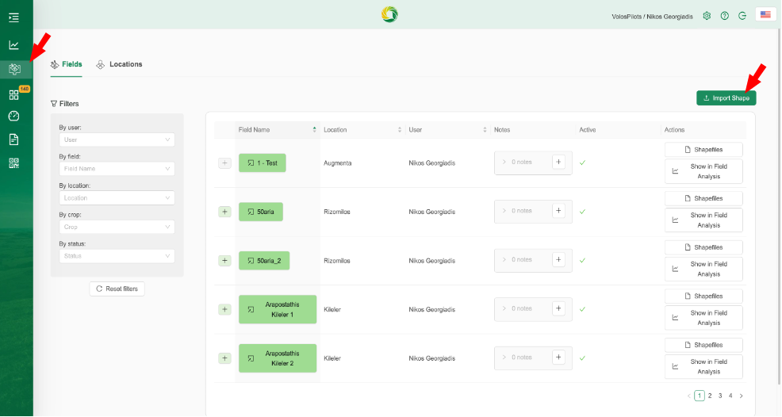Click the help question mark icon

(x=724, y=15)
